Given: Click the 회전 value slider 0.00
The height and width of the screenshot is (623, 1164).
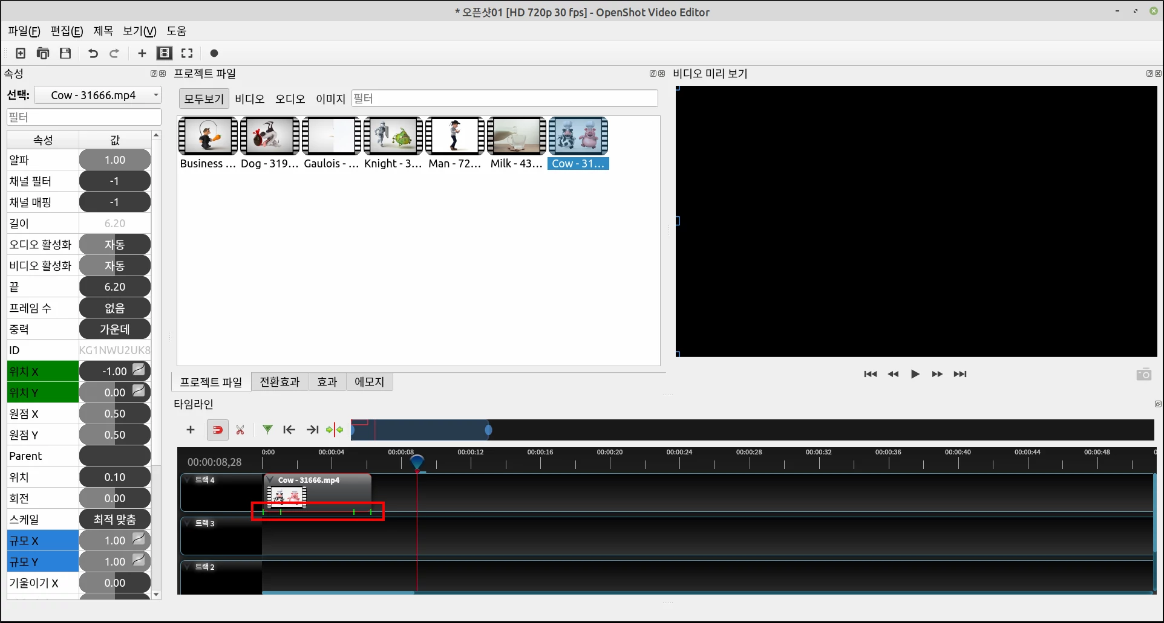Looking at the screenshot, I should [115, 499].
